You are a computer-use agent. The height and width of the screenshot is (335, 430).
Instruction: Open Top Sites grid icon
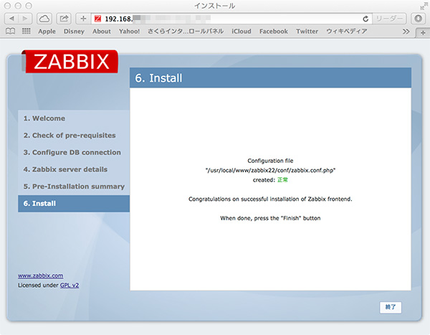(x=26, y=32)
